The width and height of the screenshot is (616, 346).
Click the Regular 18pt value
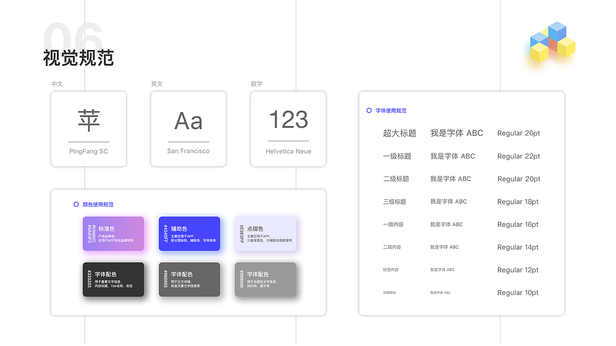[518, 202]
